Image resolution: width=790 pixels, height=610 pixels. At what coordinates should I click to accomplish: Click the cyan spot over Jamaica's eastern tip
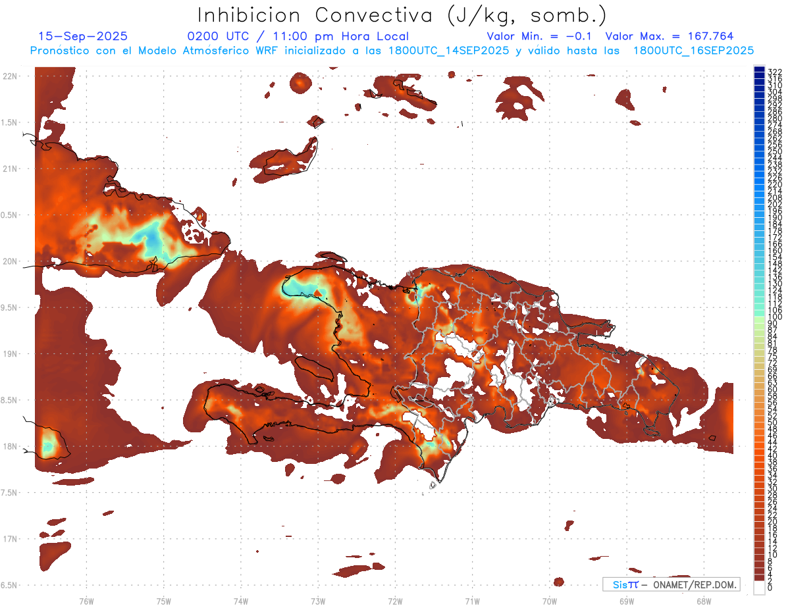click(x=48, y=447)
